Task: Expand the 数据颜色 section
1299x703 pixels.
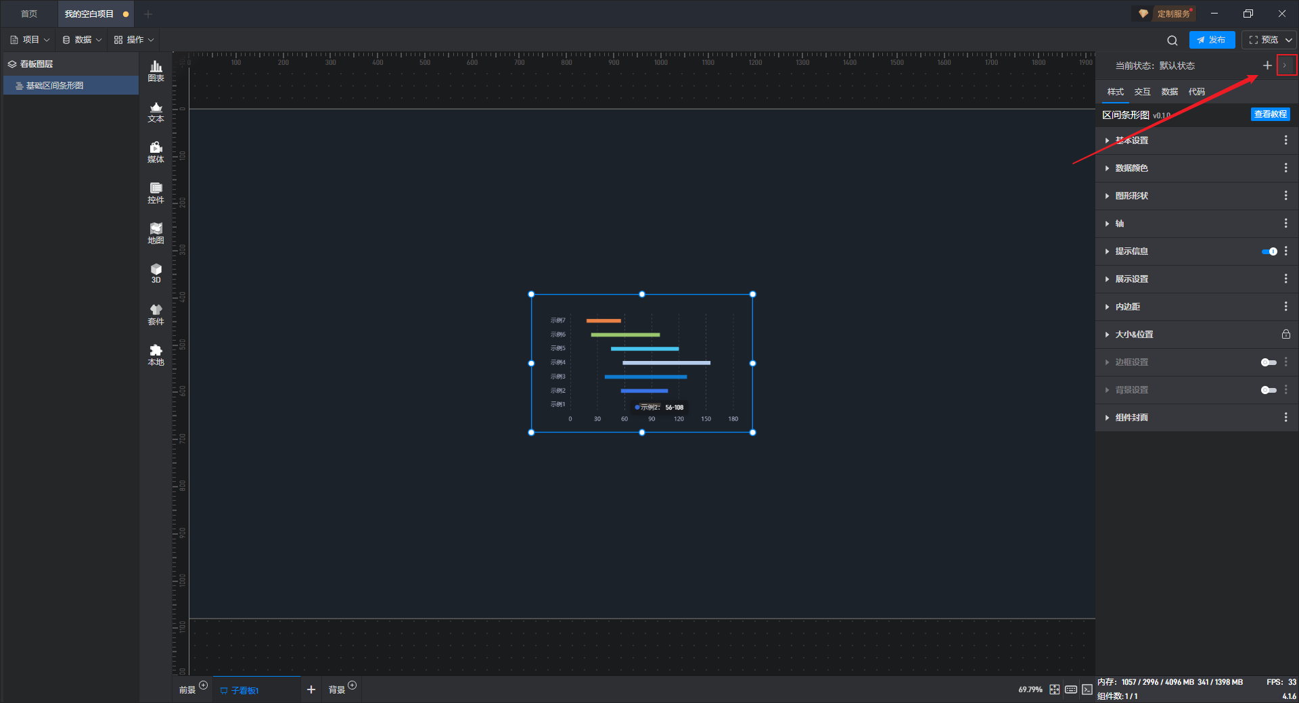Action: (x=1131, y=168)
